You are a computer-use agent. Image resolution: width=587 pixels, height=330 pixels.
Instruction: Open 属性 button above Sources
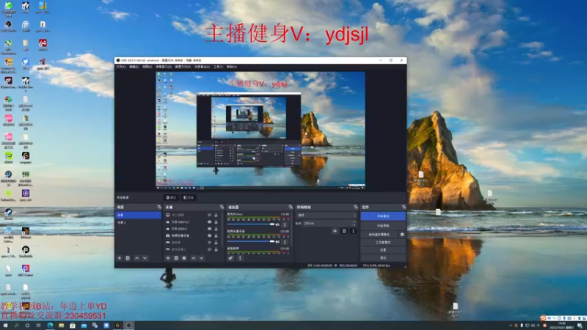pyautogui.click(x=171, y=197)
